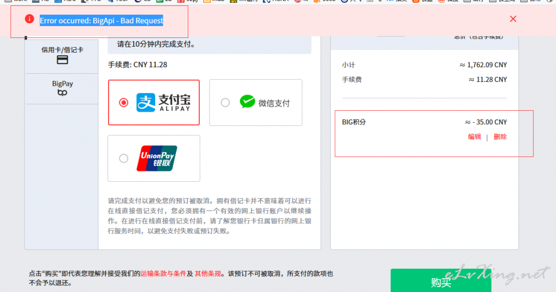Image resolution: width=556 pixels, height=292 pixels.
Task: Open the BigPay payment tab
Action: click(62, 88)
